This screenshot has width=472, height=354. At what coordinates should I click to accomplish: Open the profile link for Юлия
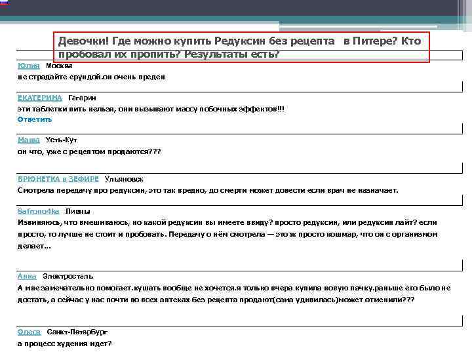point(29,66)
